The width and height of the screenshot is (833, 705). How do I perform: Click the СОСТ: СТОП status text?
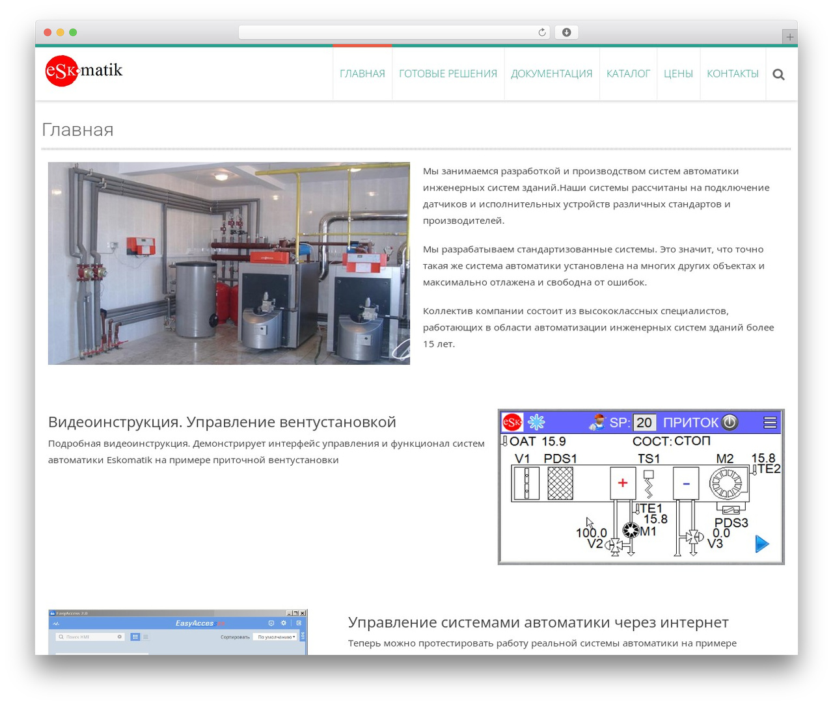click(672, 441)
